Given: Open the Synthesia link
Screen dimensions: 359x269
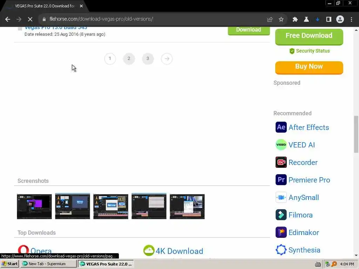Looking at the screenshot, I should point(304,250).
